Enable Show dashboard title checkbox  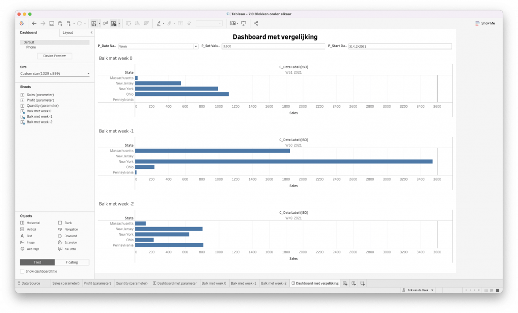point(22,272)
